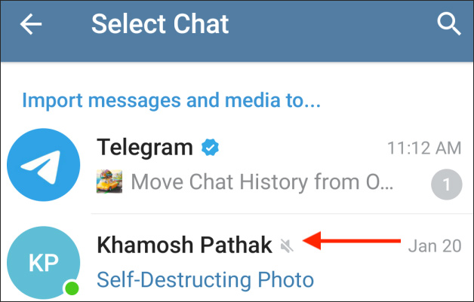Tap the 11:12 AM timestamp
The image size is (474, 302).
click(x=423, y=148)
